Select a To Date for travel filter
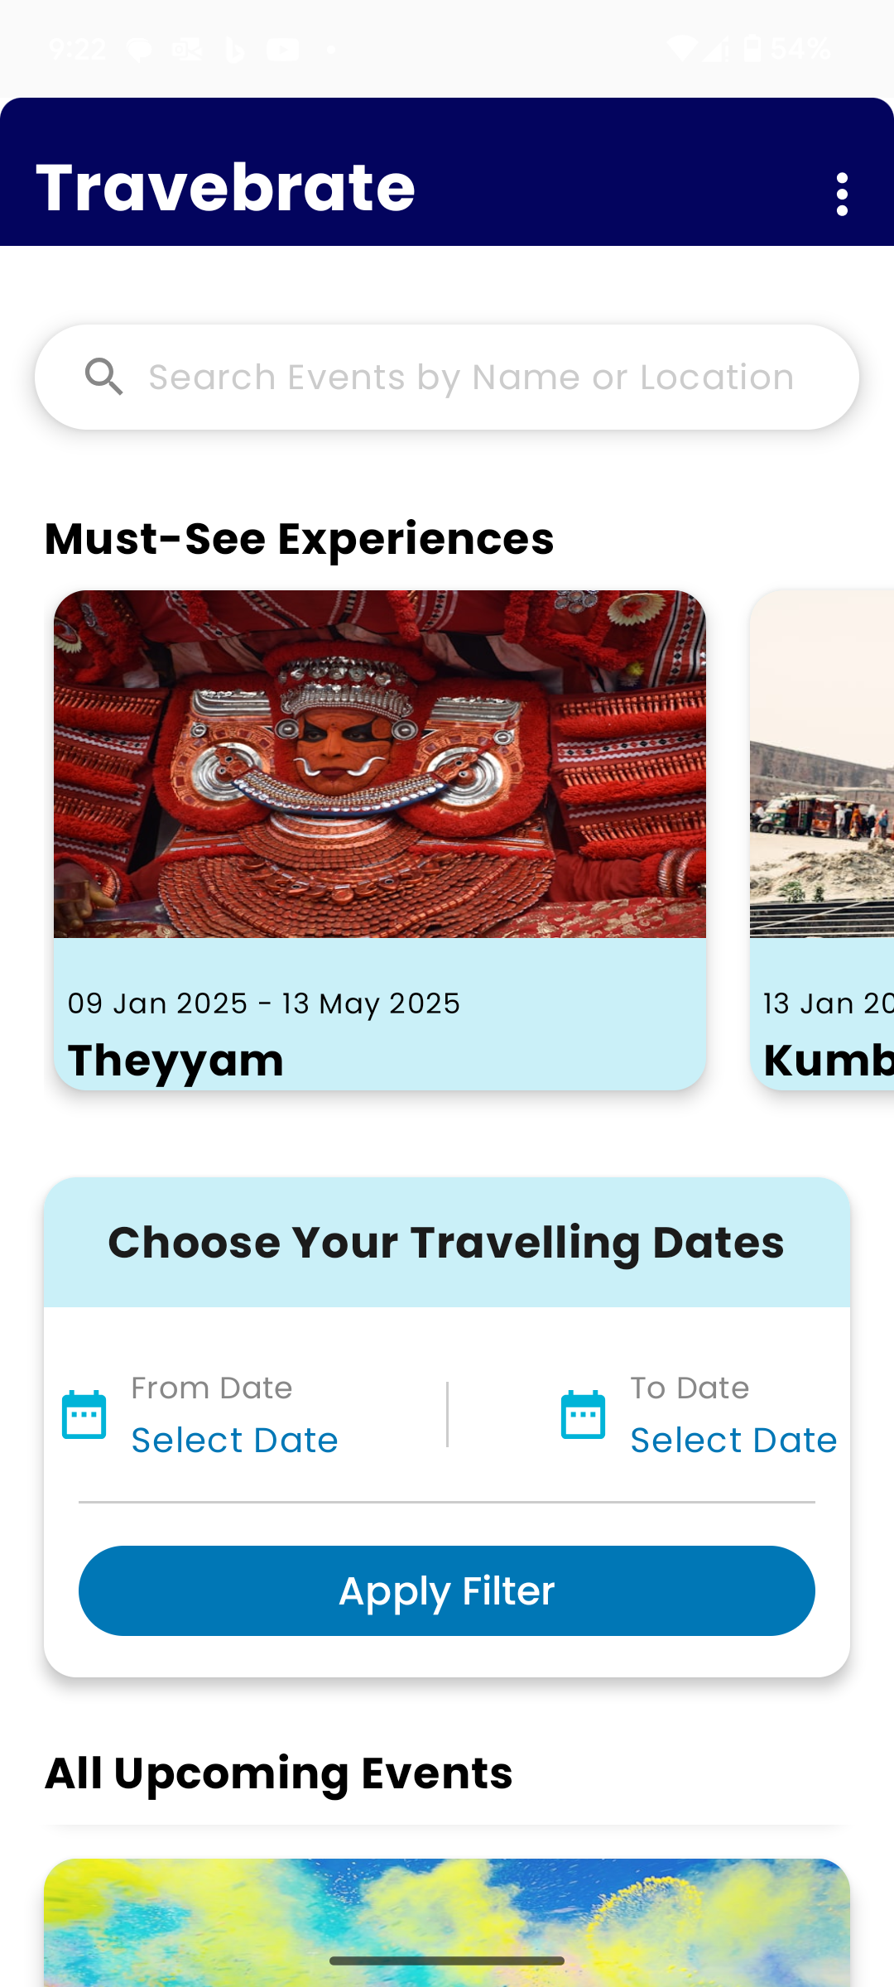Image resolution: width=894 pixels, height=1987 pixels. pos(733,1439)
